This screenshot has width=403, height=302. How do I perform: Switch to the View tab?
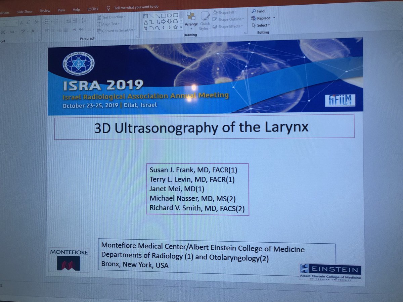click(x=61, y=10)
